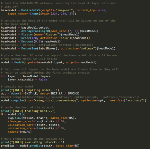Click the AveragePooling2D call
This screenshot has width=150, height=149.
pos(35,31)
